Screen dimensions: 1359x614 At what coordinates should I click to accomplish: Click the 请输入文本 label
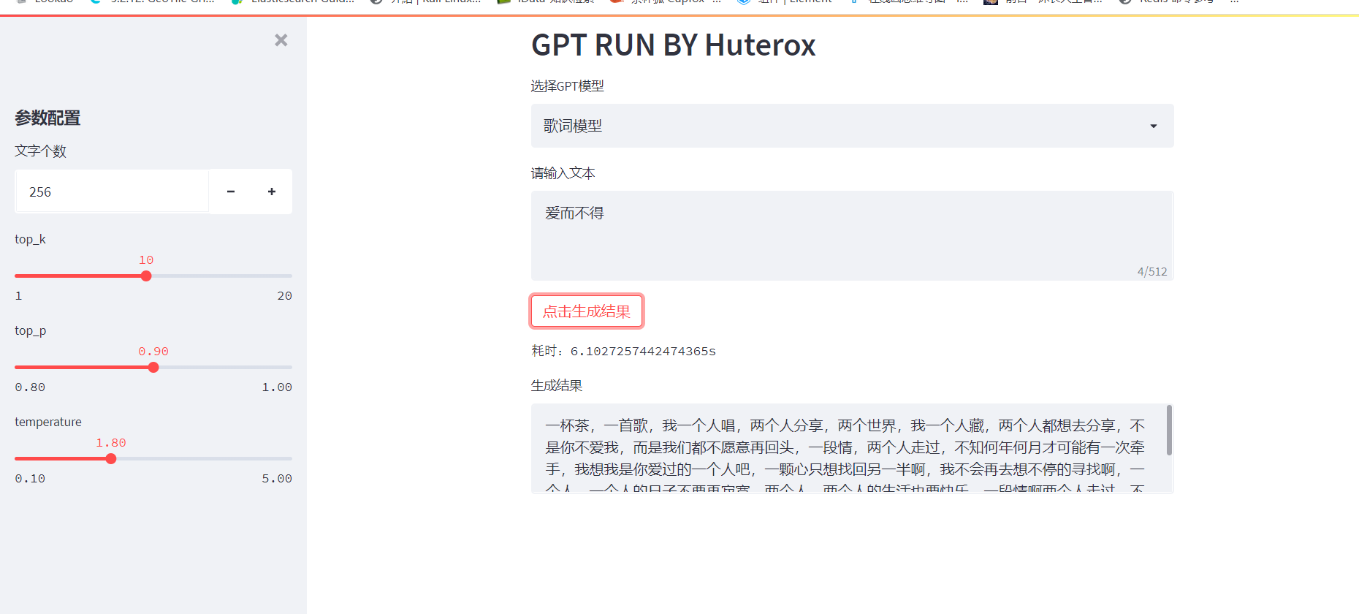coord(563,173)
